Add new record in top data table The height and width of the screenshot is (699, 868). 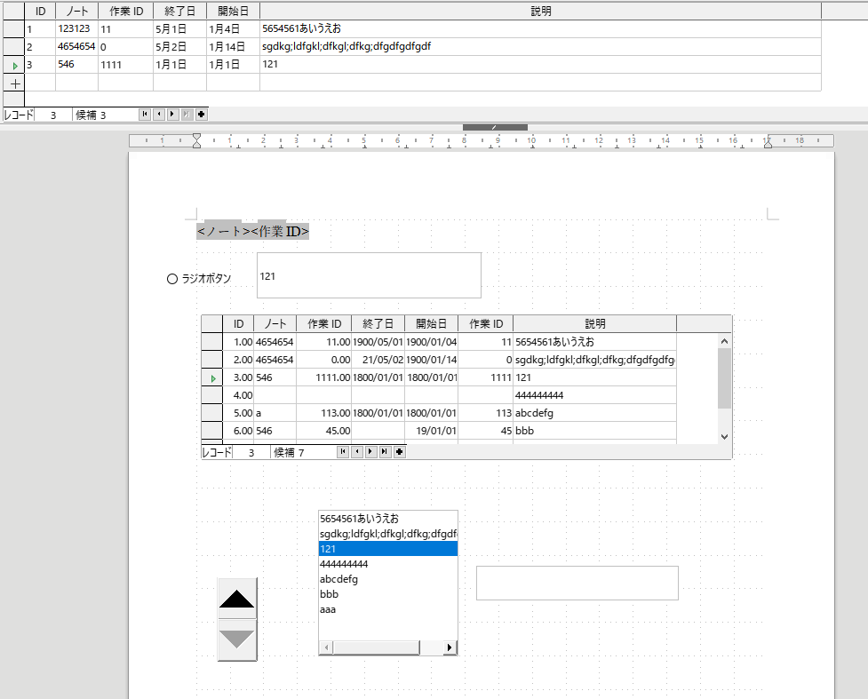point(202,115)
